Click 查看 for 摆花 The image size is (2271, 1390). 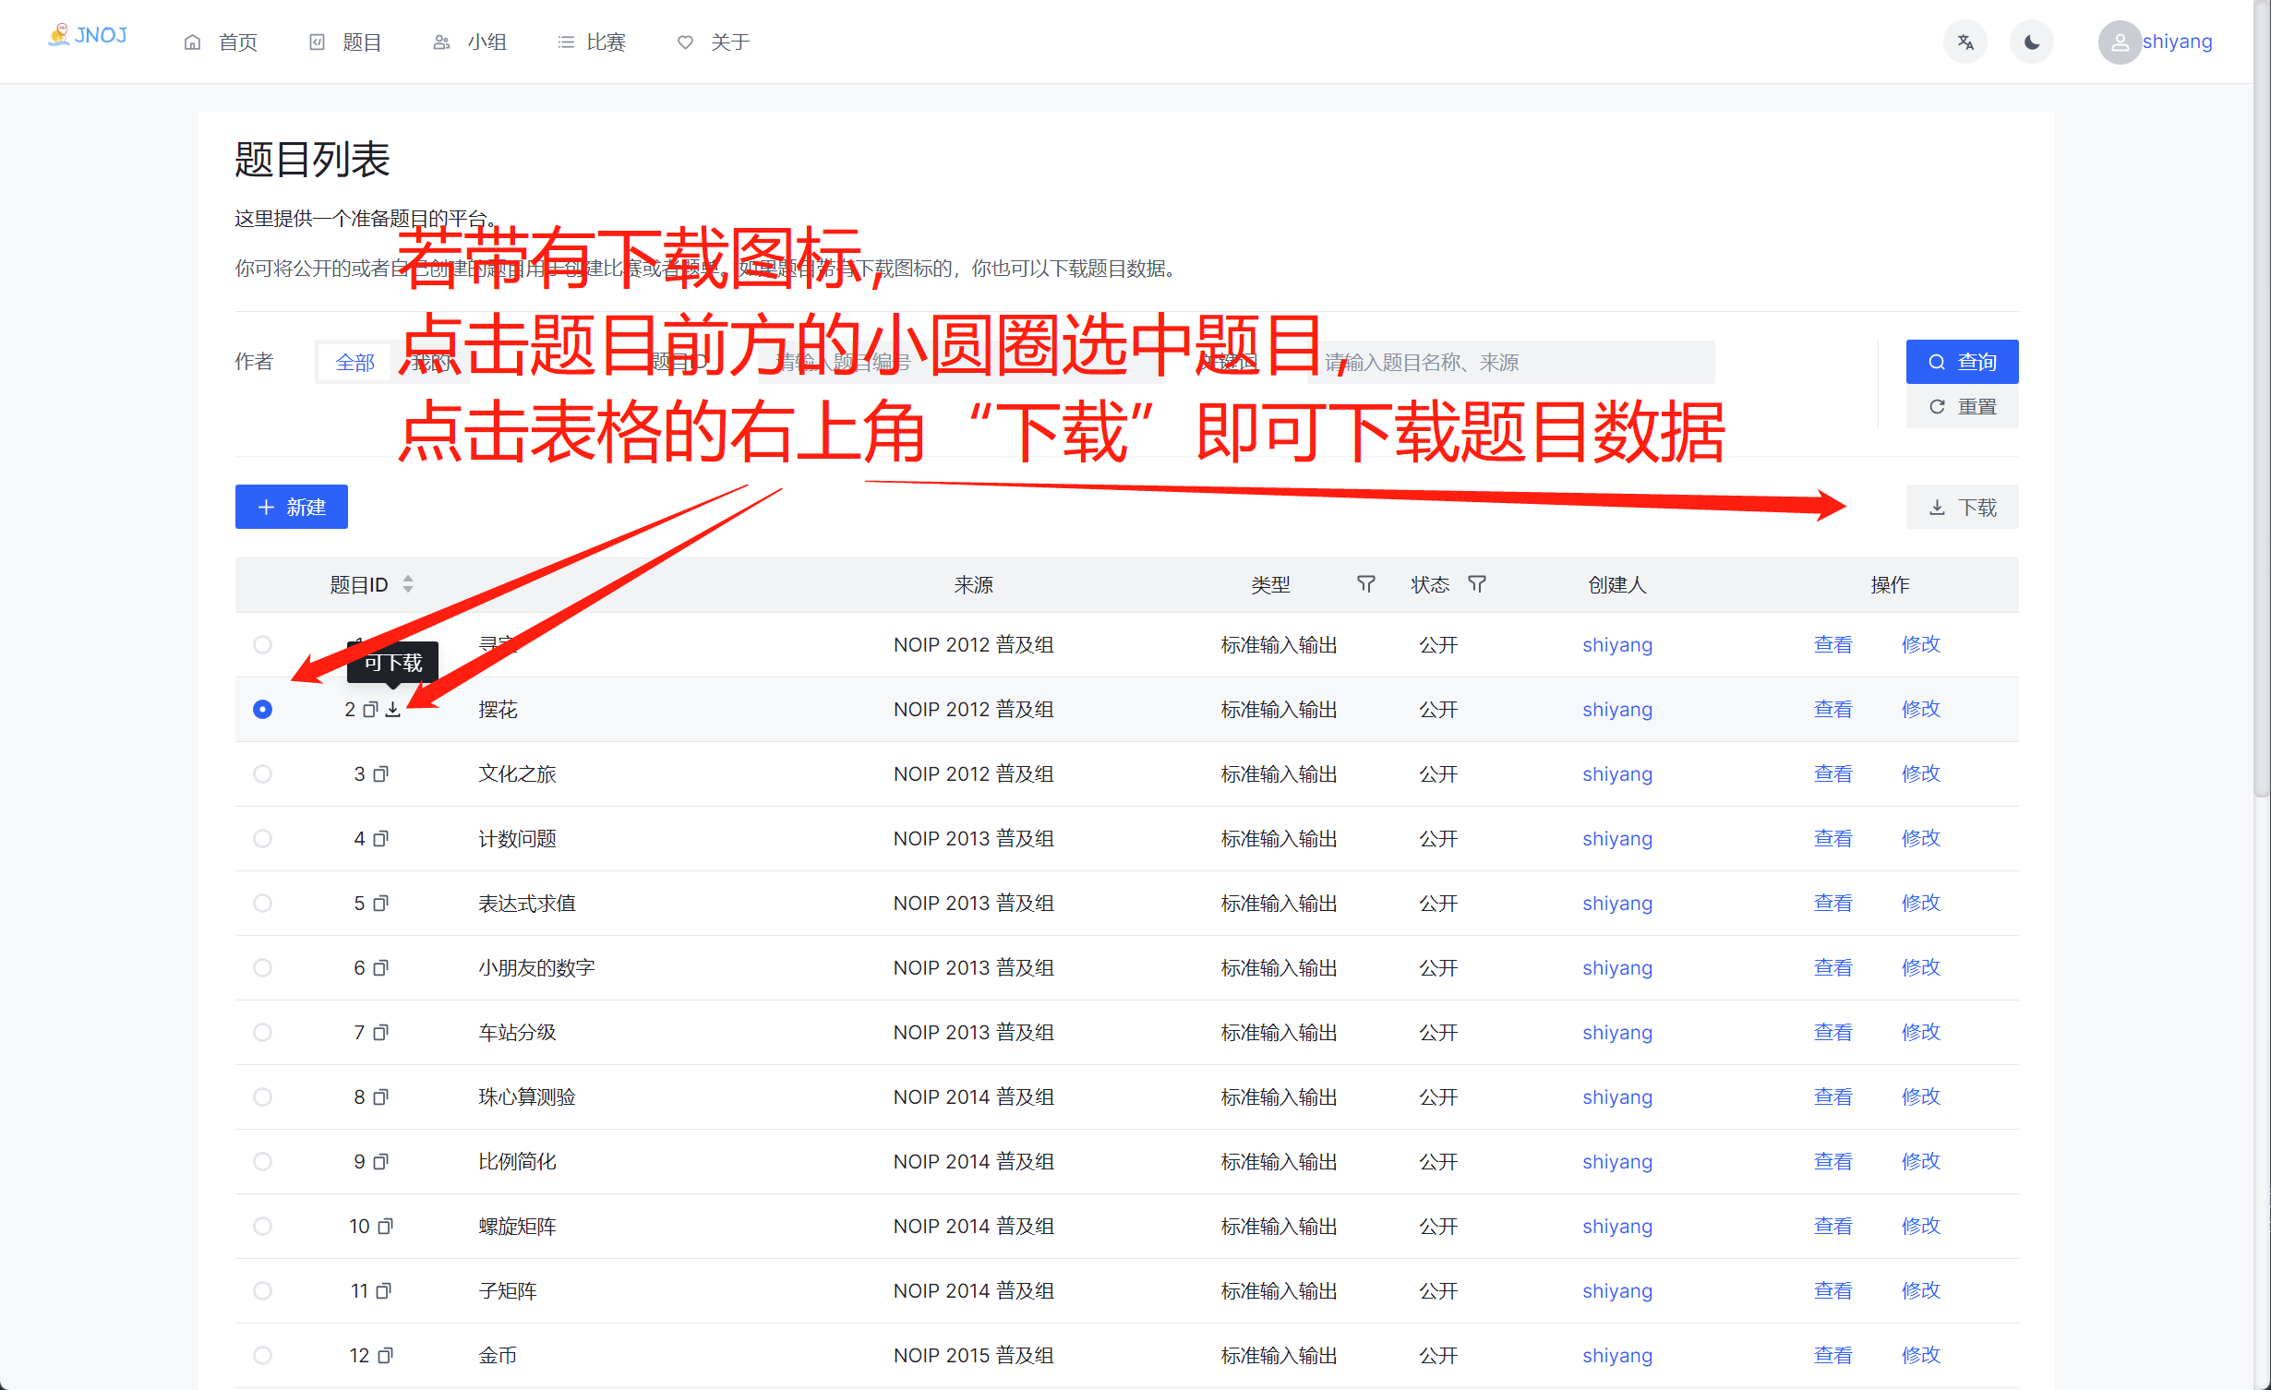click(1832, 709)
